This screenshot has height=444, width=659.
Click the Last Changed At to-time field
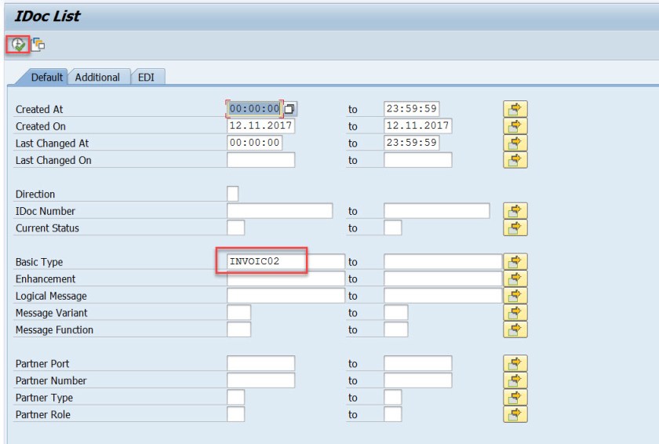(x=411, y=143)
